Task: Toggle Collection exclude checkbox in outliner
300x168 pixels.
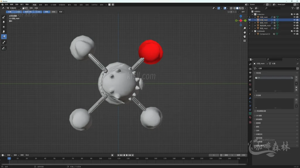Action: pyautogui.click(x=292, y=14)
